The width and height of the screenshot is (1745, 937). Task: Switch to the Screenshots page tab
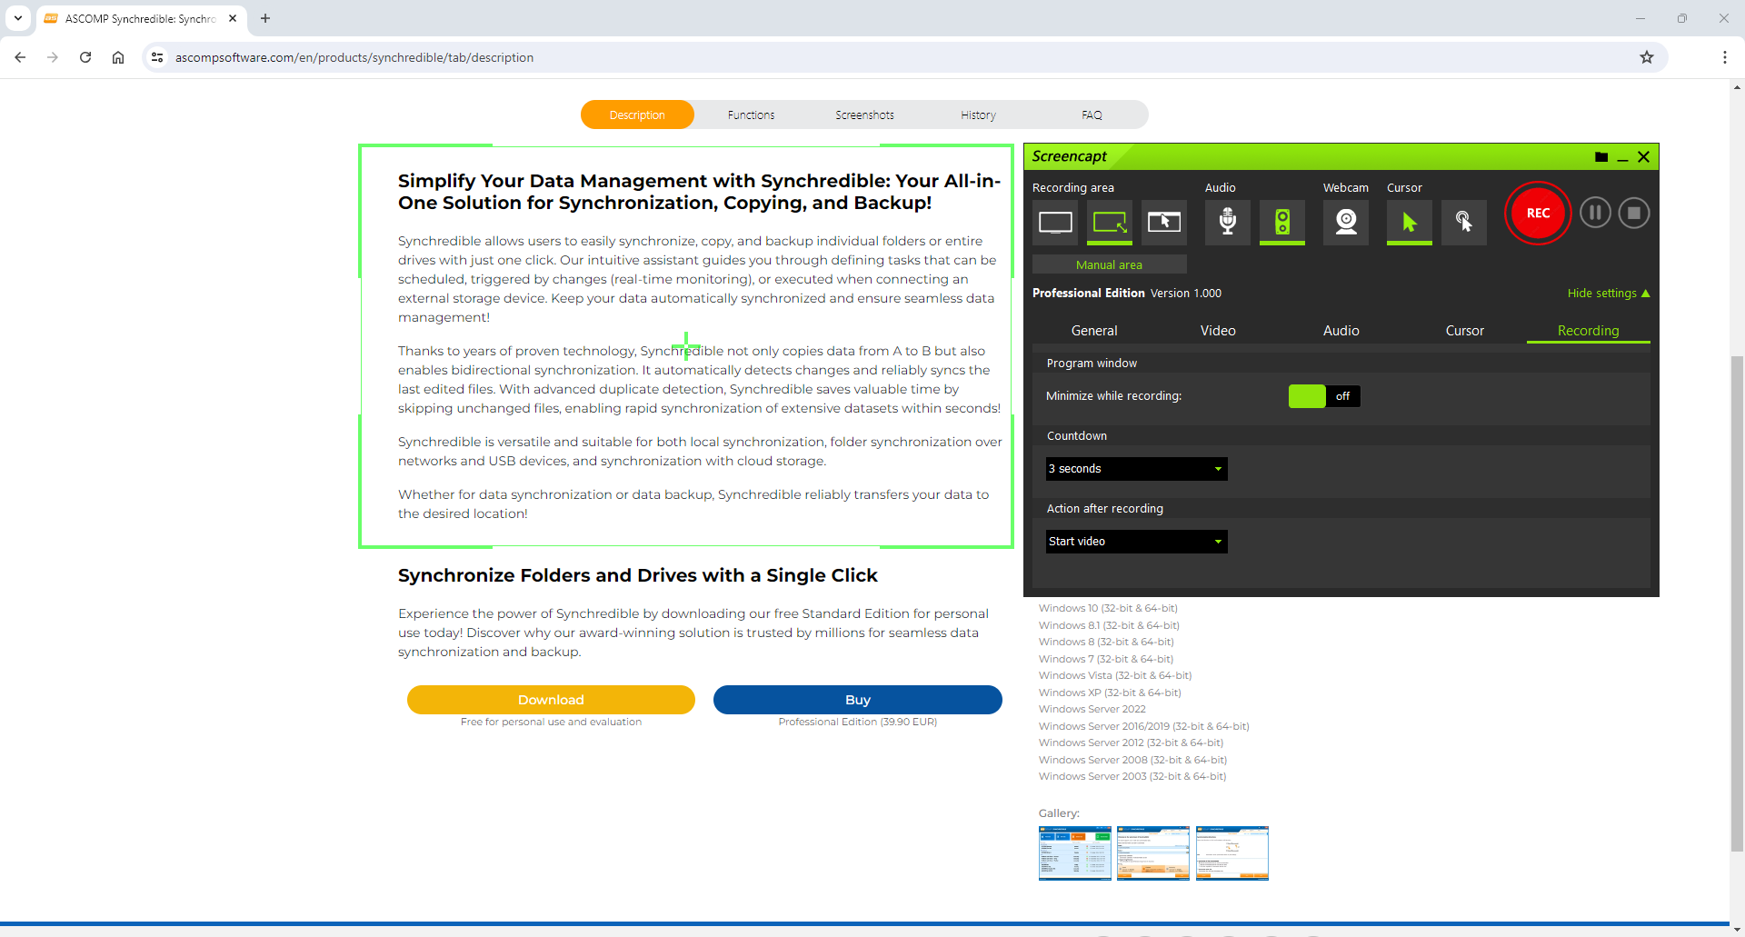[x=864, y=115]
